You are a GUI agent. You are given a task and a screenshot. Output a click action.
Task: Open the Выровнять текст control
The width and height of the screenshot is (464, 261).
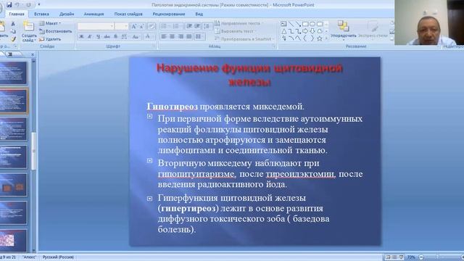pyautogui.click(x=236, y=31)
